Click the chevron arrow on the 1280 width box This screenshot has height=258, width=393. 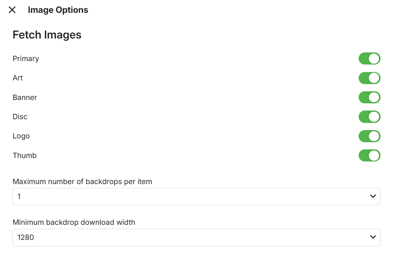click(x=373, y=237)
